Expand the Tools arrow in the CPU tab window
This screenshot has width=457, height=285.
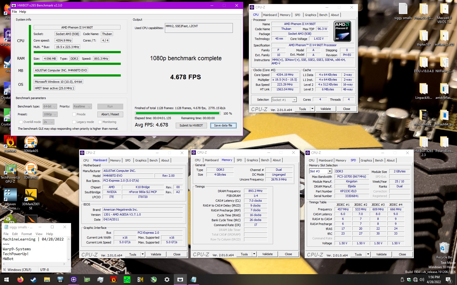click(x=312, y=109)
